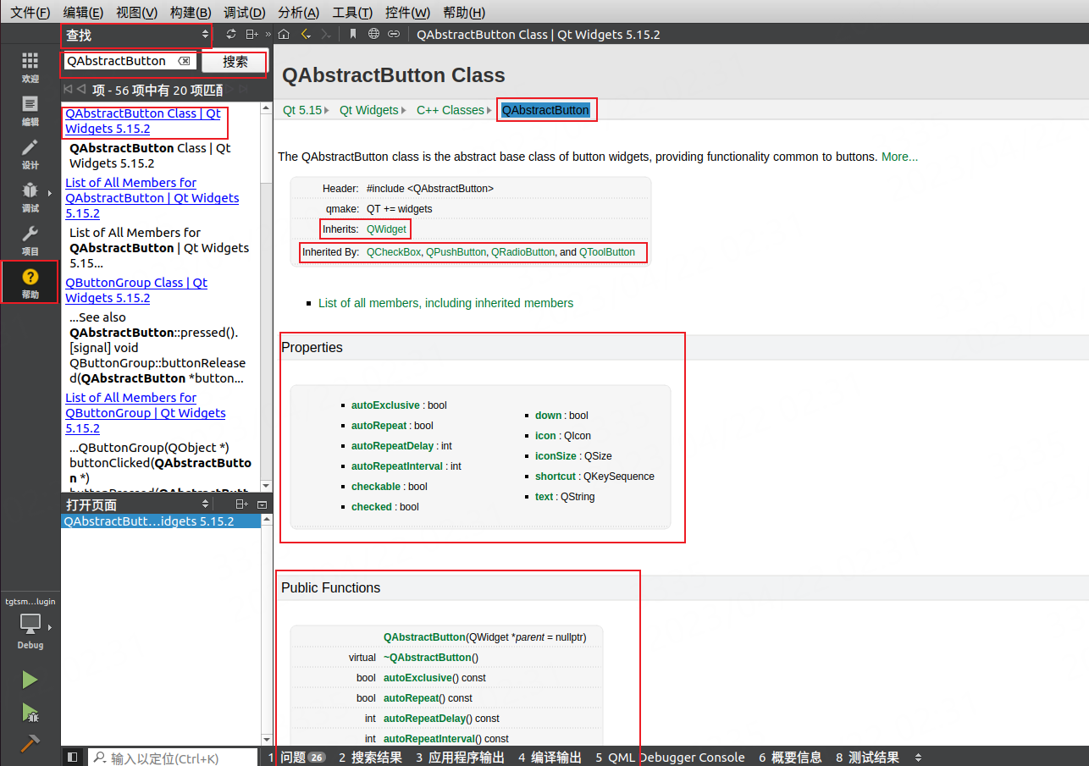Follow the Qt 5.15 breadcrumb link
The height and width of the screenshot is (766, 1089).
click(x=302, y=110)
